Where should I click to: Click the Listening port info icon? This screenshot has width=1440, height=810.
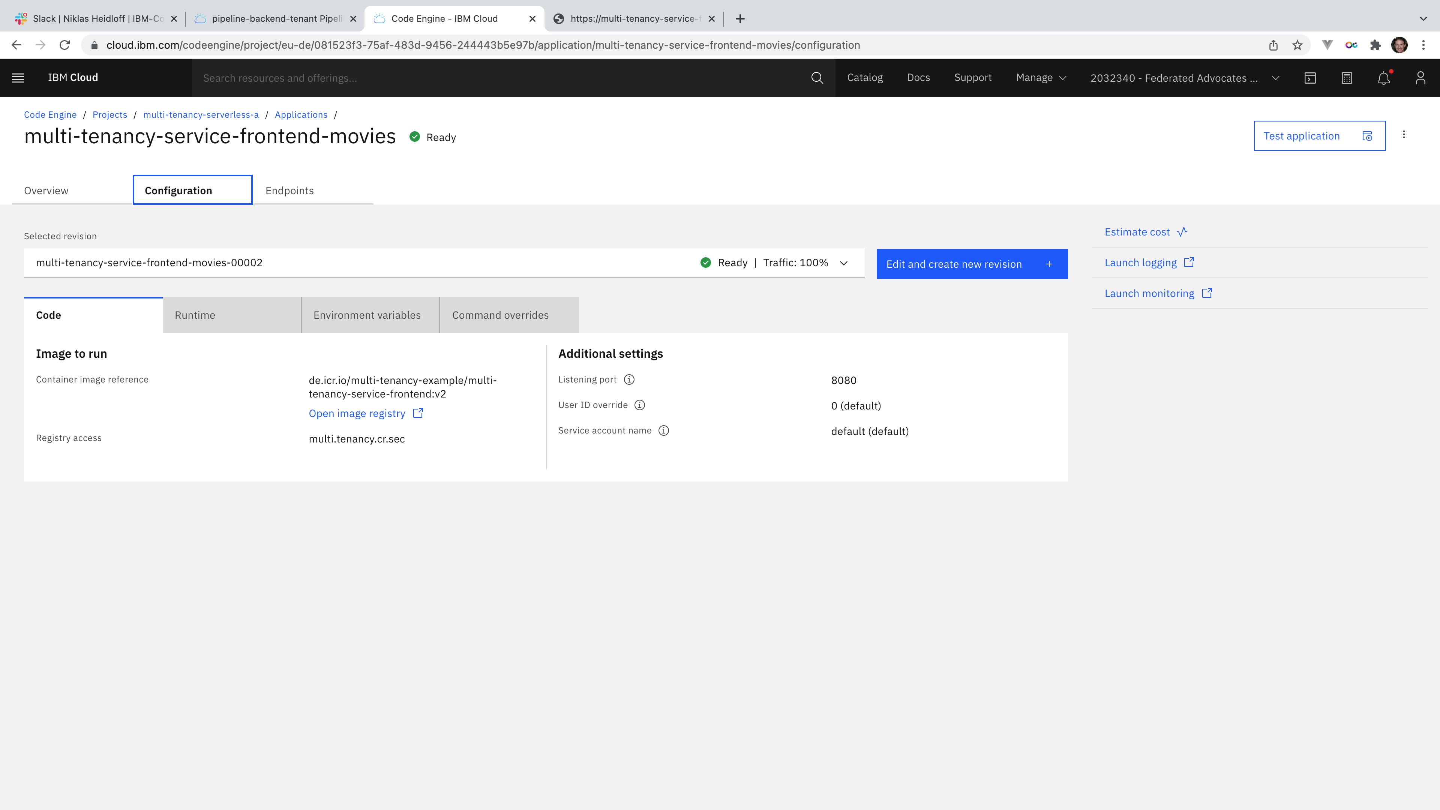(629, 379)
